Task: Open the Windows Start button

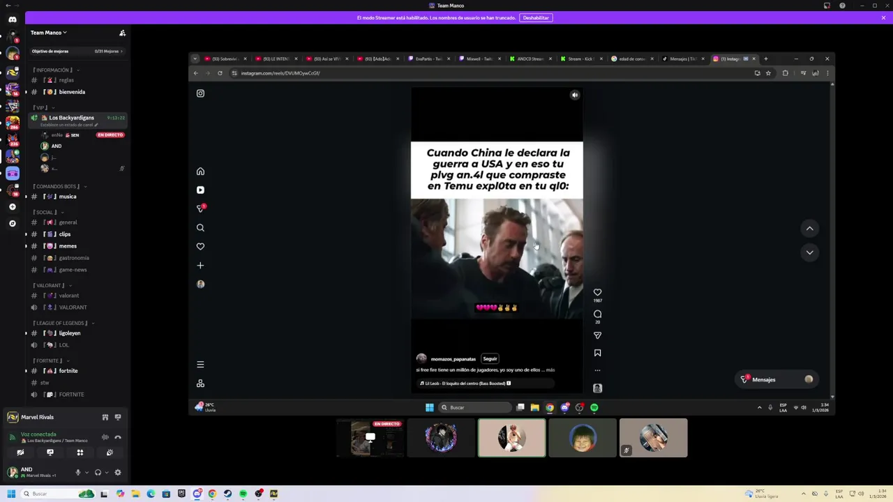Action: (10, 494)
